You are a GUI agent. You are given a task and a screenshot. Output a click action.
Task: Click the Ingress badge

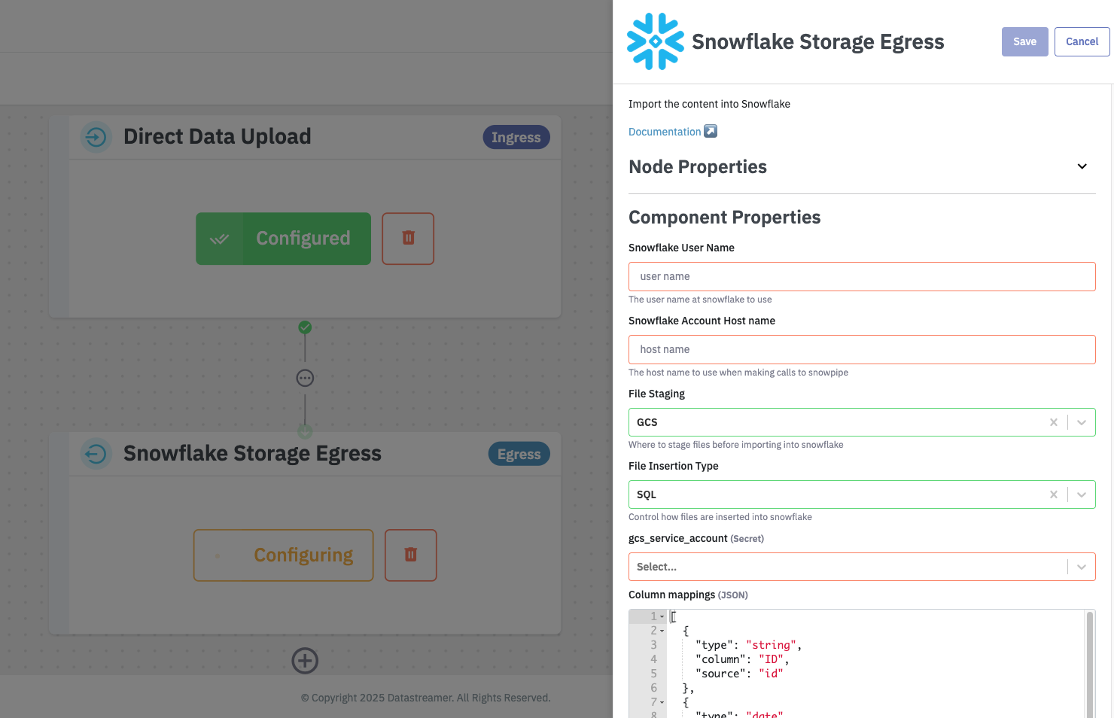[516, 138]
